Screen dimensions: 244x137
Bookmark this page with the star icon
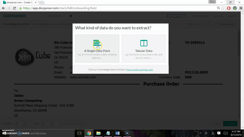223,8
